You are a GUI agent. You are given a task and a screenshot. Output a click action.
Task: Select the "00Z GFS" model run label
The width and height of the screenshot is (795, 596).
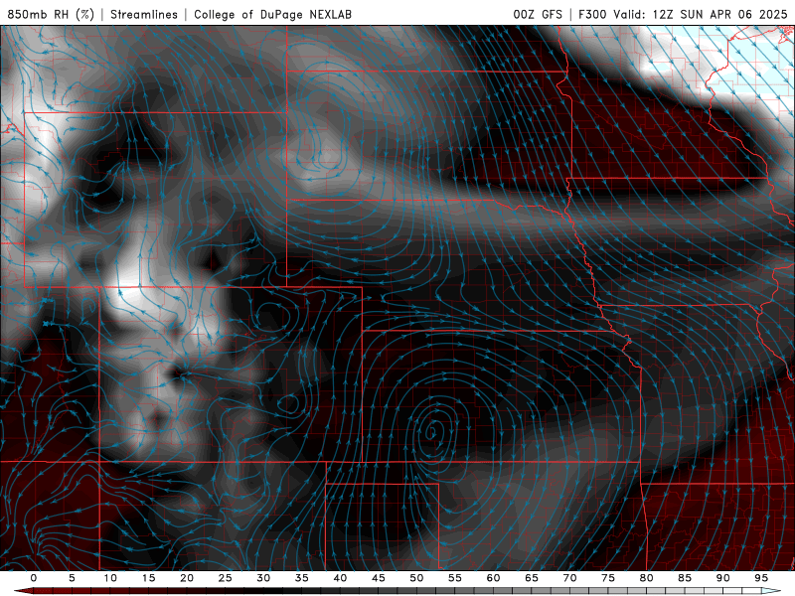coord(538,14)
